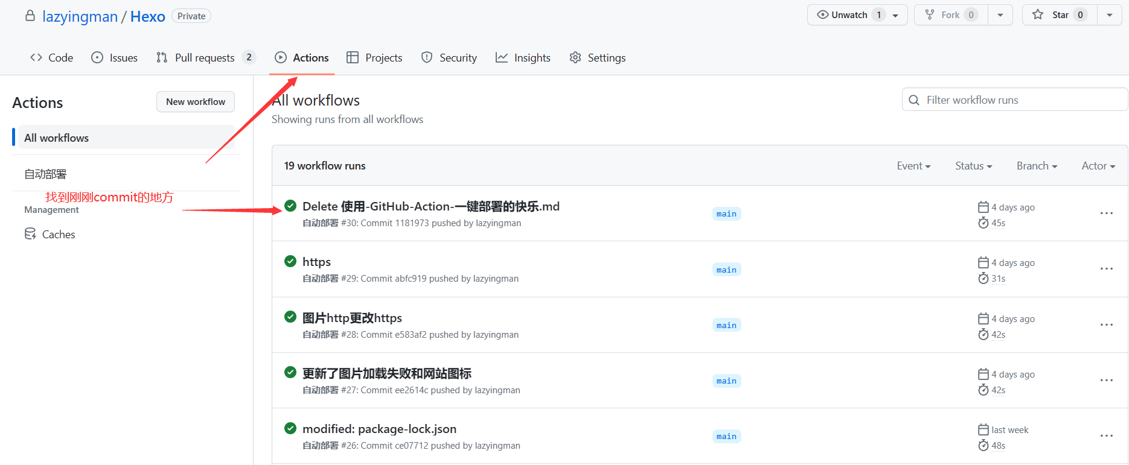Open the Actor filter dropdown

coord(1098,166)
